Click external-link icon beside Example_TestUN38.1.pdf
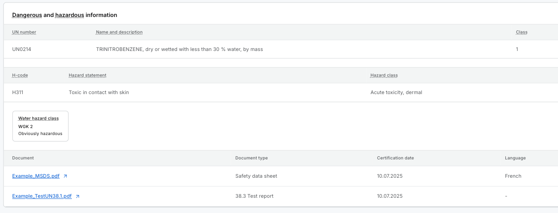This screenshot has width=558, height=213. tap(77, 196)
